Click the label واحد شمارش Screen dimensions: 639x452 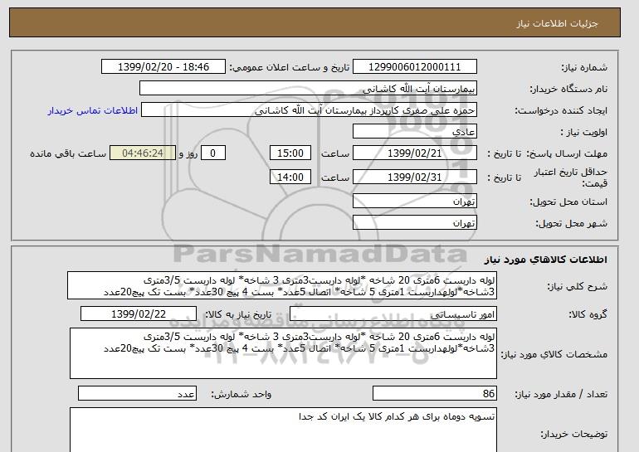coord(241,394)
